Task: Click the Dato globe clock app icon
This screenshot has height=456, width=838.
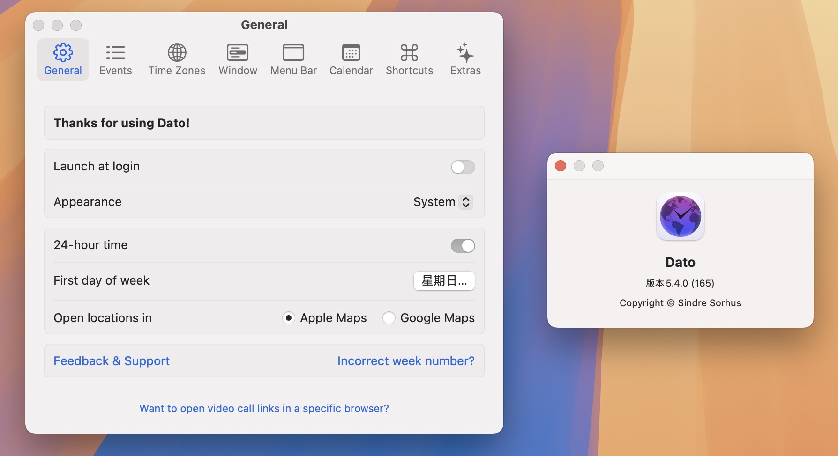Action: (x=681, y=217)
